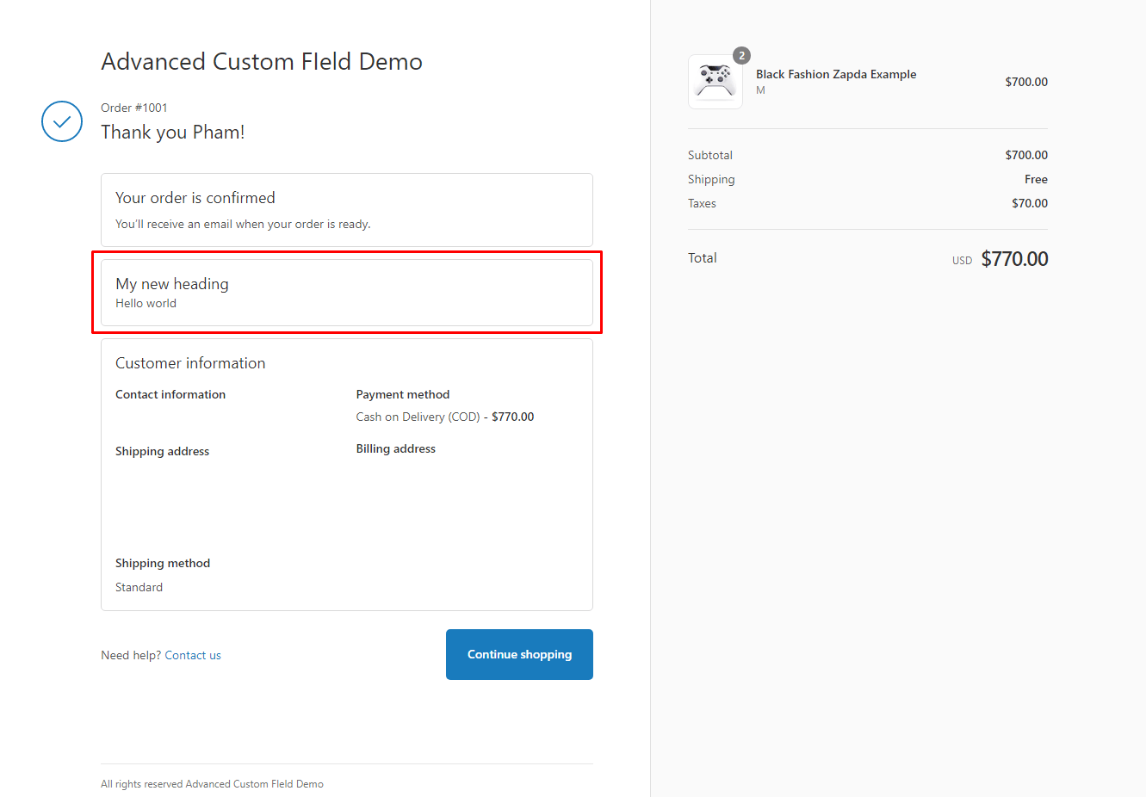This screenshot has width=1146, height=797.
Task: Click the Payment method label
Action: pos(403,394)
